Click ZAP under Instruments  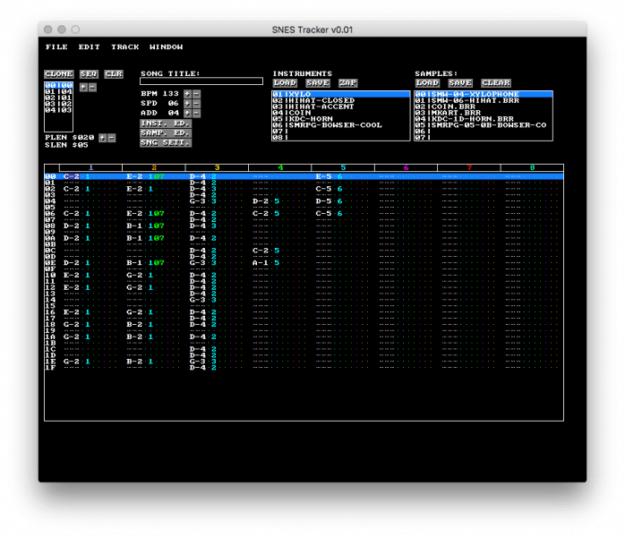tap(348, 83)
